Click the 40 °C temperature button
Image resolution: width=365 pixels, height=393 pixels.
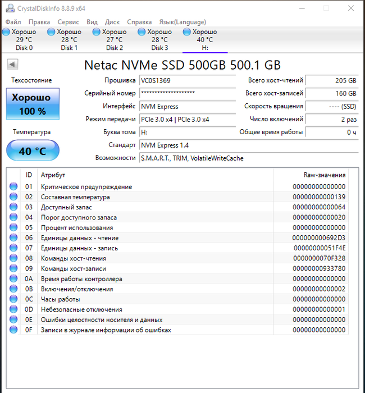point(33,150)
